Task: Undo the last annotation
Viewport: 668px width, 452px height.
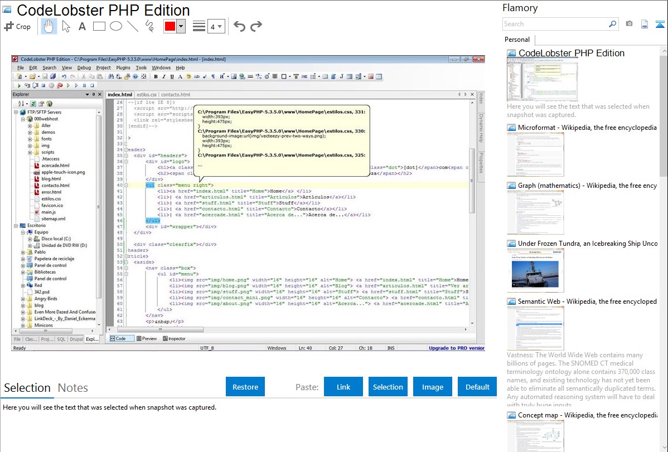Action: click(x=239, y=26)
